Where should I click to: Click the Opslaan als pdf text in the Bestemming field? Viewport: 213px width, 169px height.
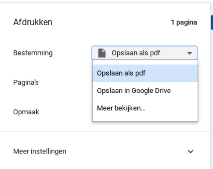pos(136,53)
